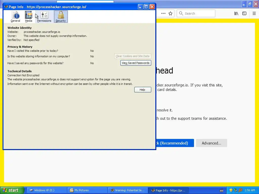The height and width of the screenshot is (194, 259).
Task: Click the Page Info title bar icon
Action: tap(6, 7)
